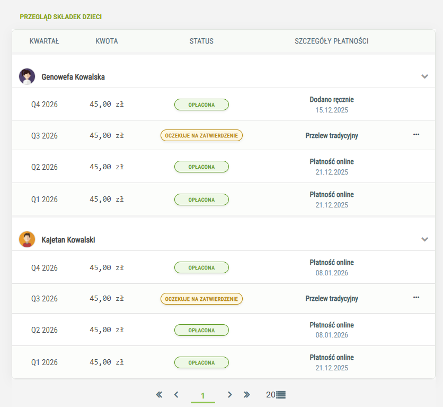443x407 pixels.
Task: Go to the next page
Action: point(229,394)
